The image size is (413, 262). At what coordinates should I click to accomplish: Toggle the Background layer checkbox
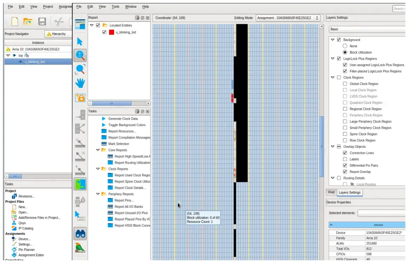339,40
